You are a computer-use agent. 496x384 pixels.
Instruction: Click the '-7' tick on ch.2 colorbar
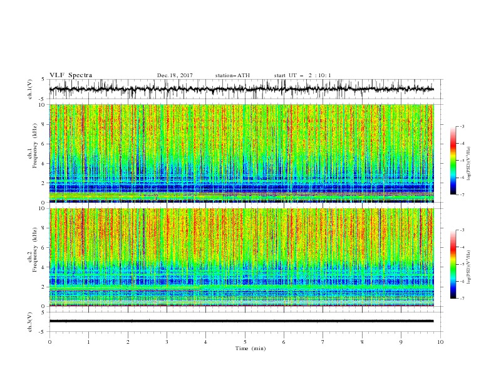click(462, 299)
